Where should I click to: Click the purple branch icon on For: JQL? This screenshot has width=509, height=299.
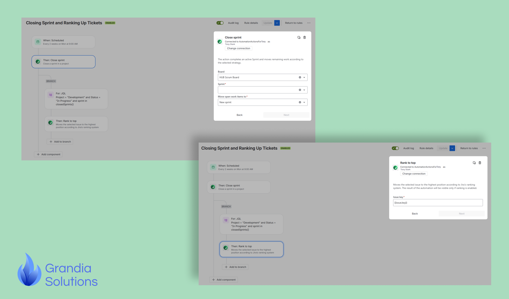click(x=50, y=95)
